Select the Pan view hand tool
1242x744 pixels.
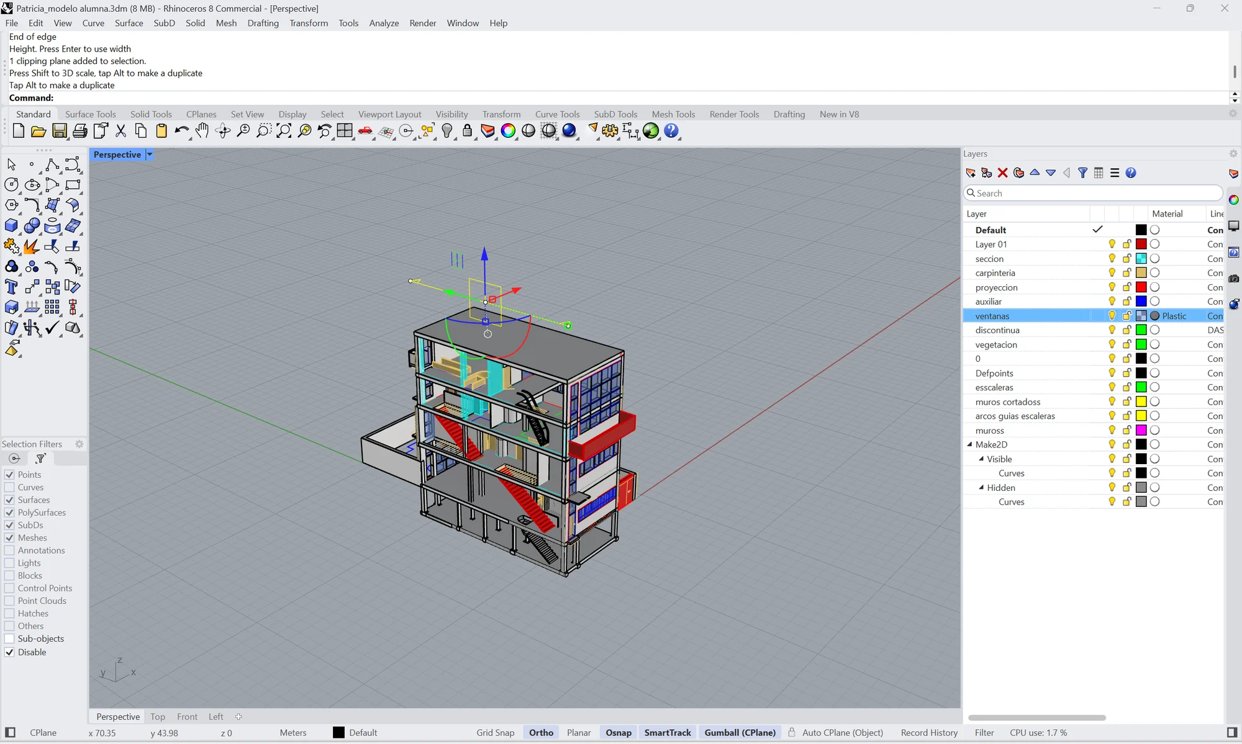[202, 131]
